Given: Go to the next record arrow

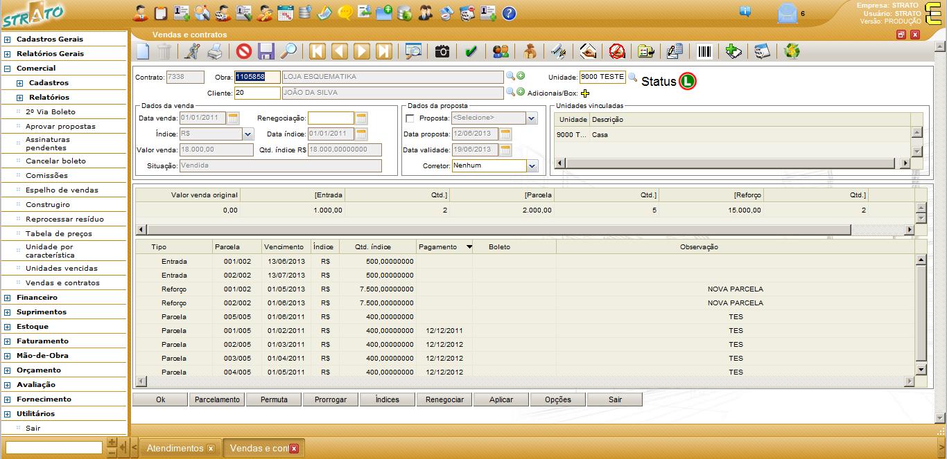Looking at the screenshot, I should coord(362,51).
